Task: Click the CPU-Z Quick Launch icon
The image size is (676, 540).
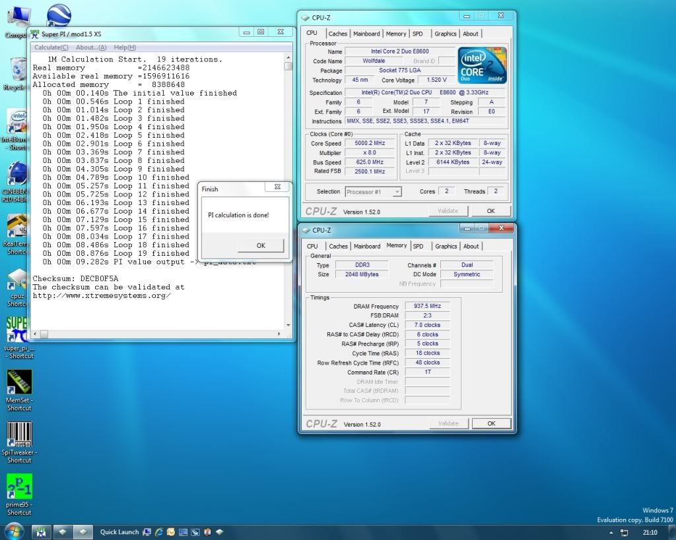Action: pos(219,532)
